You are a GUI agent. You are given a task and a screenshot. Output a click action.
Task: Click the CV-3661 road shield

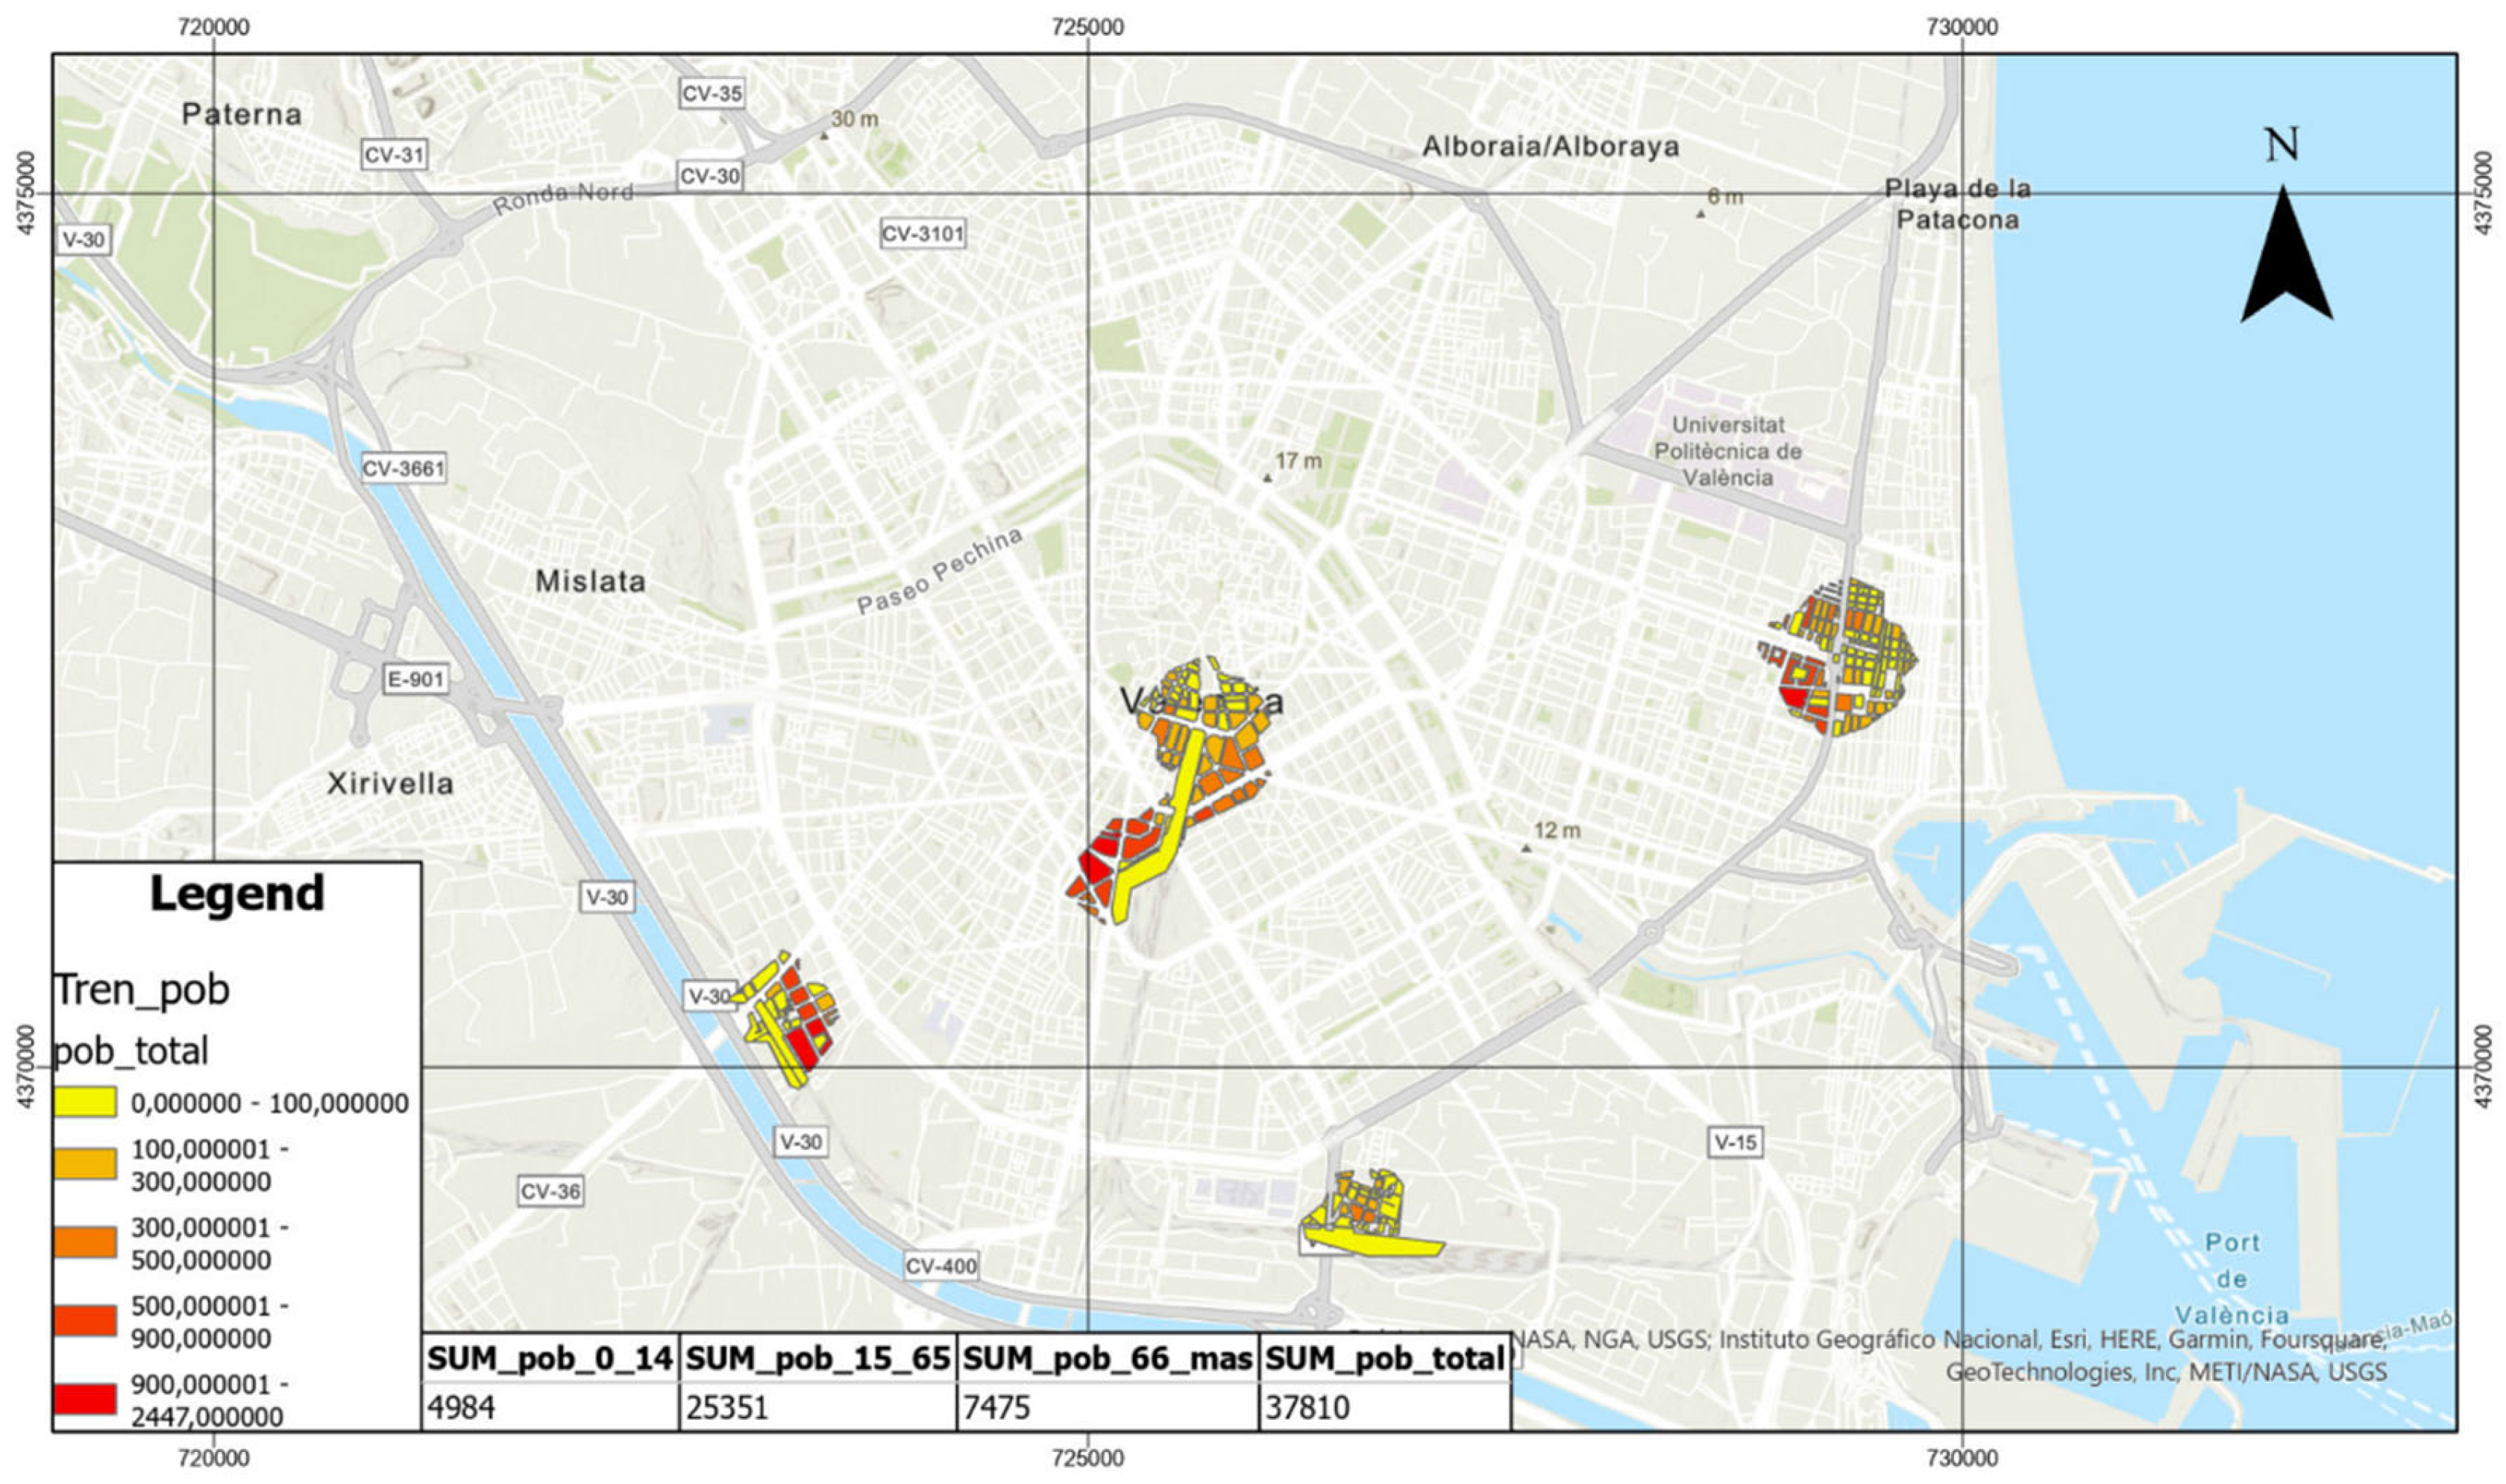pos(403,468)
